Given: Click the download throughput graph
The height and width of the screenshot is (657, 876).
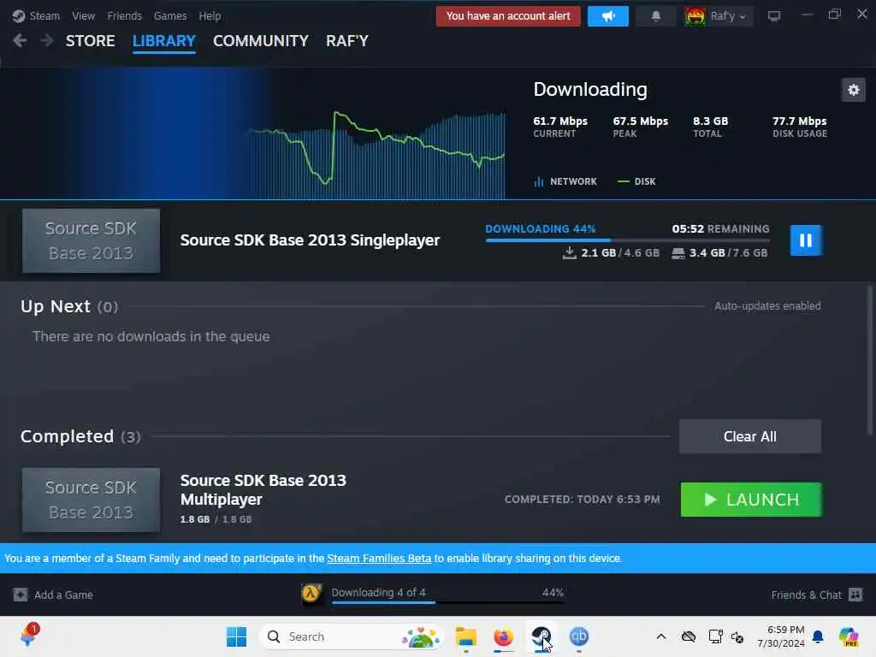Looking at the screenshot, I should click(377, 156).
